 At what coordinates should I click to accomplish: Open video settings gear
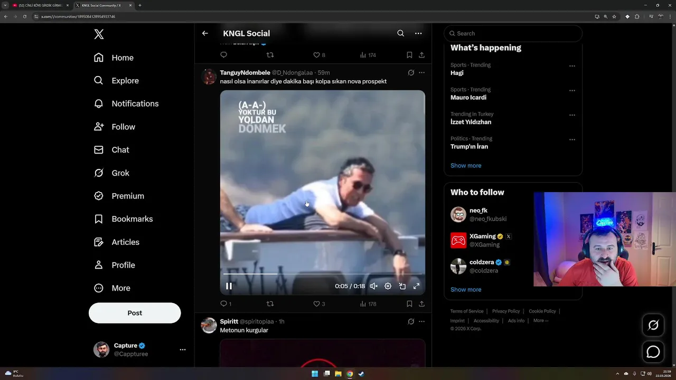(388, 286)
